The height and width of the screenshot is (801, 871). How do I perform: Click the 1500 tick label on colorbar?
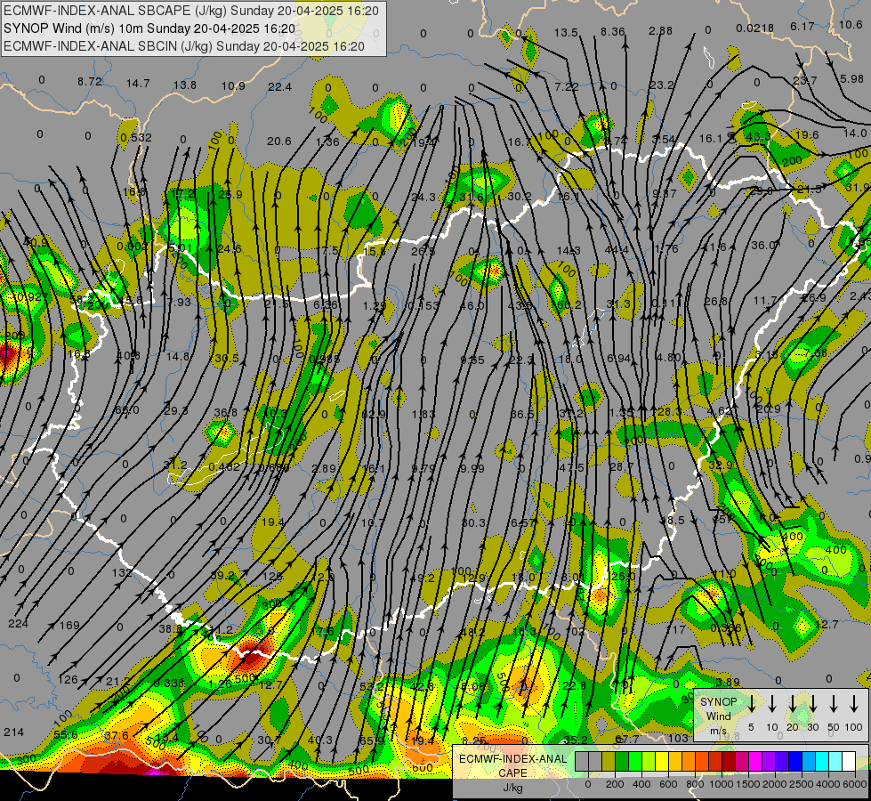click(747, 784)
